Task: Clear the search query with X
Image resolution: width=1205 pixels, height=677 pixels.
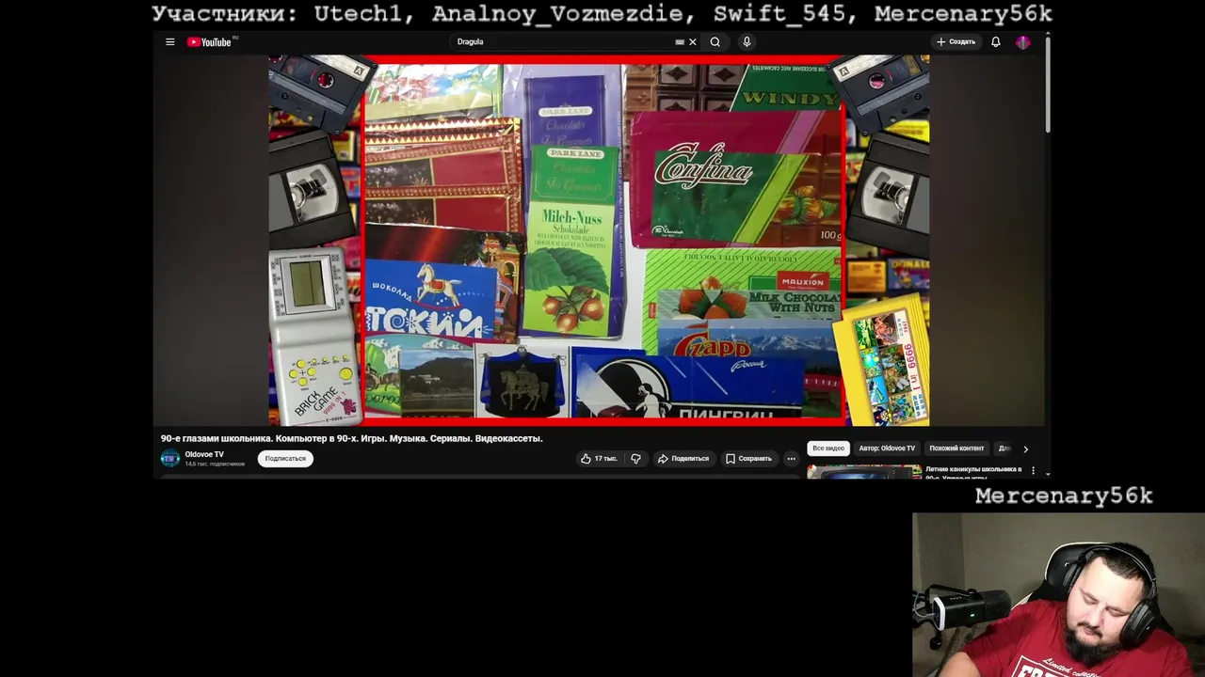Action: coord(693,42)
